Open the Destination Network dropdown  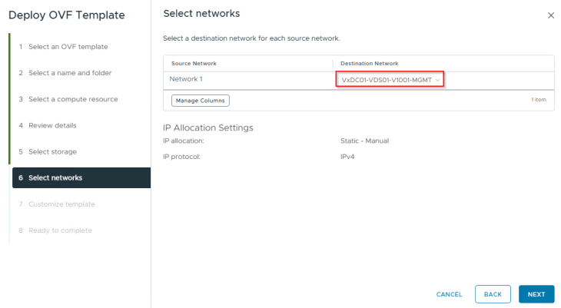point(390,80)
